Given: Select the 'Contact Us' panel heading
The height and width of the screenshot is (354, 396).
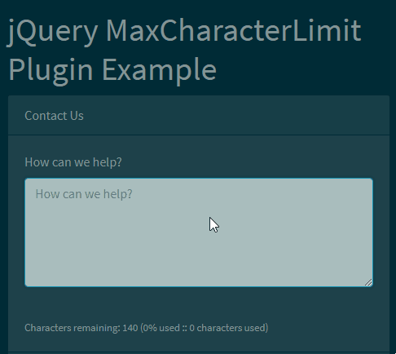Looking at the screenshot, I should tap(54, 116).
